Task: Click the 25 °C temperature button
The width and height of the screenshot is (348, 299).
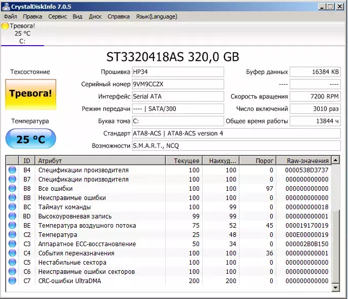Action: click(31, 138)
